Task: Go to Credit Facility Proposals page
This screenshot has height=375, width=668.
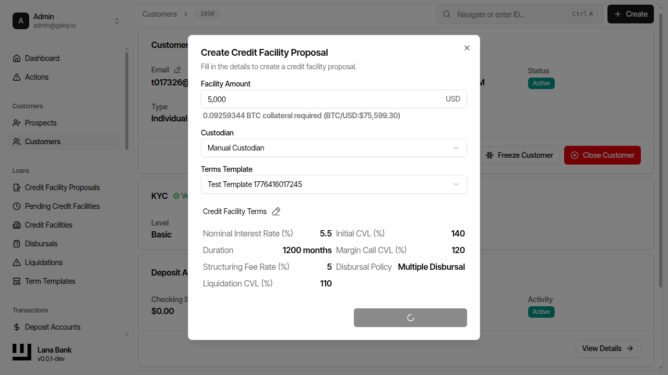Action: (62, 187)
